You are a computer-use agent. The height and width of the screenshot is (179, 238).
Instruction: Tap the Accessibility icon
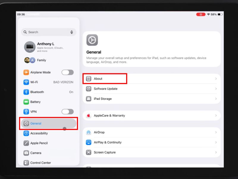[26, 133]
